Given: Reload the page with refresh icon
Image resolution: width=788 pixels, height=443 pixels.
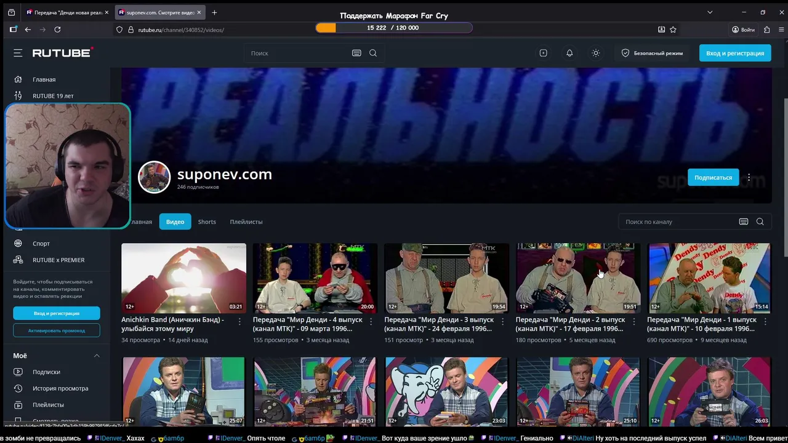Looking at the screenshot, I should coord(57,30).
